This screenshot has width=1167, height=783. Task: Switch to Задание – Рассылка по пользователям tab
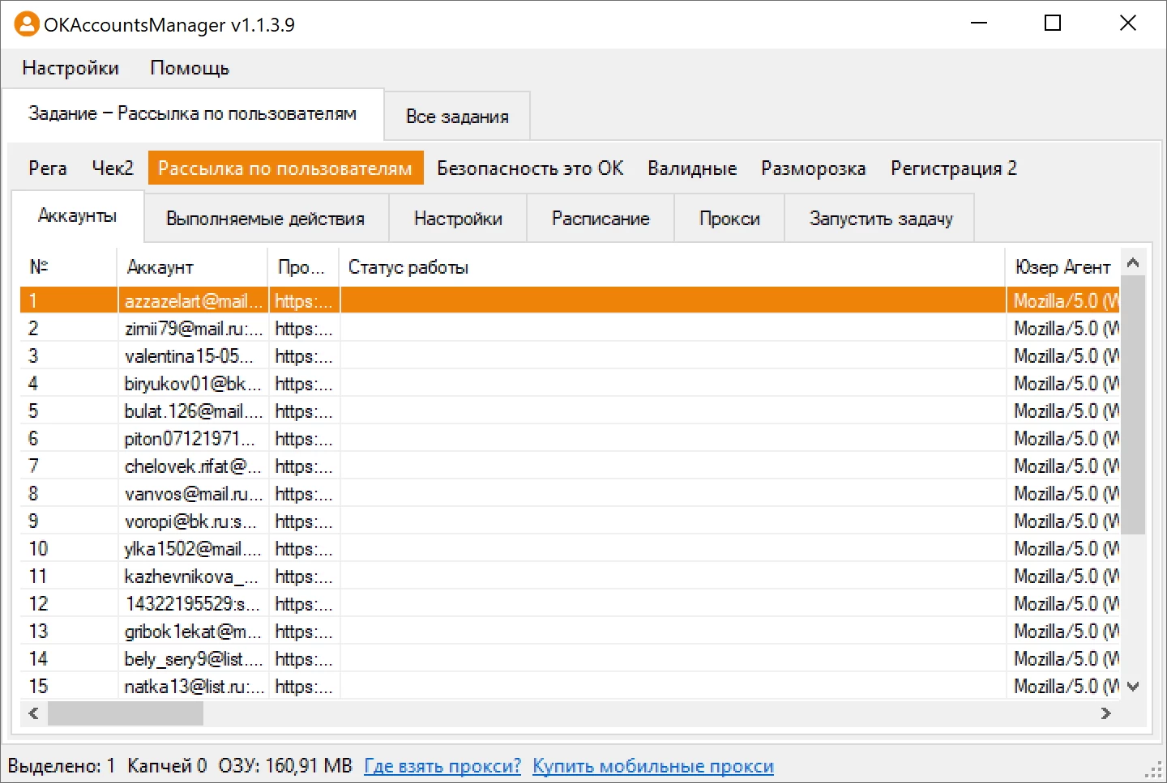coord(193,114)
